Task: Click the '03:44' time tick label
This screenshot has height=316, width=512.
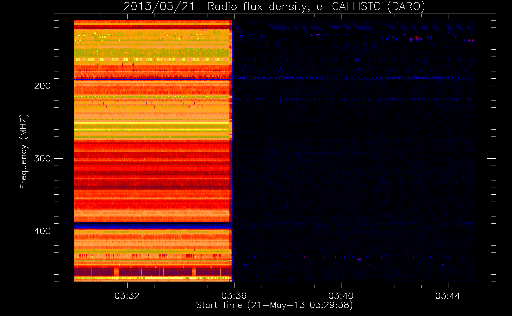Action: [x=448, y=296]
